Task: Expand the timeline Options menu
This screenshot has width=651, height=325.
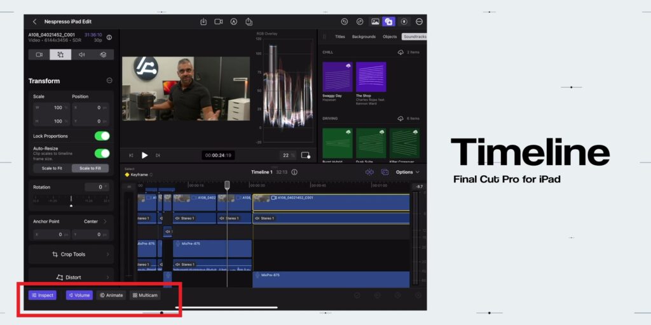Action: click(x=408, y=172)
